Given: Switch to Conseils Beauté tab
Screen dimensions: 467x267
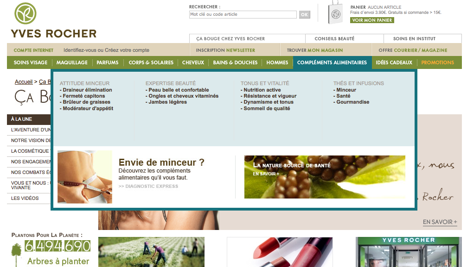Looking at the screenshot, I should click(334, 39).
